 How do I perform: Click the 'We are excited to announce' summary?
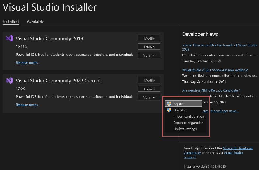[x=219, y=76]
